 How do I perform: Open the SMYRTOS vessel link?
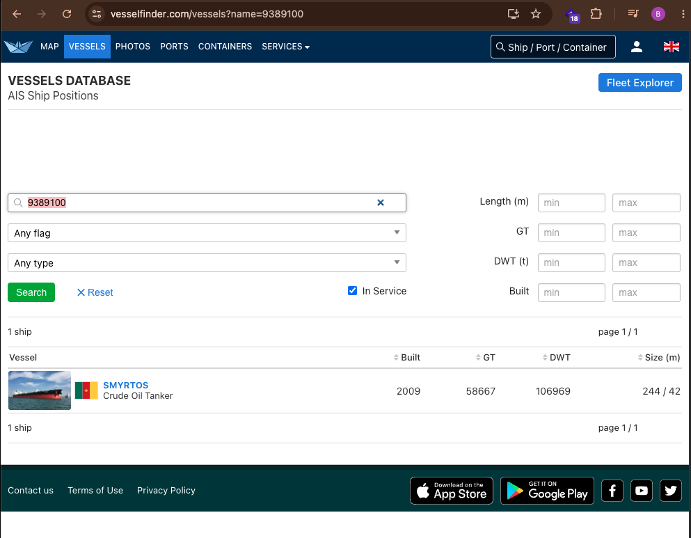(125, 385)
